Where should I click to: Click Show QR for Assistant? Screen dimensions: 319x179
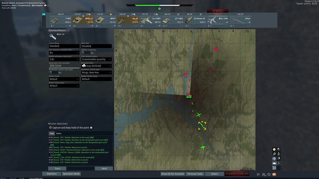pyautogui.click(x=173, y=174)
